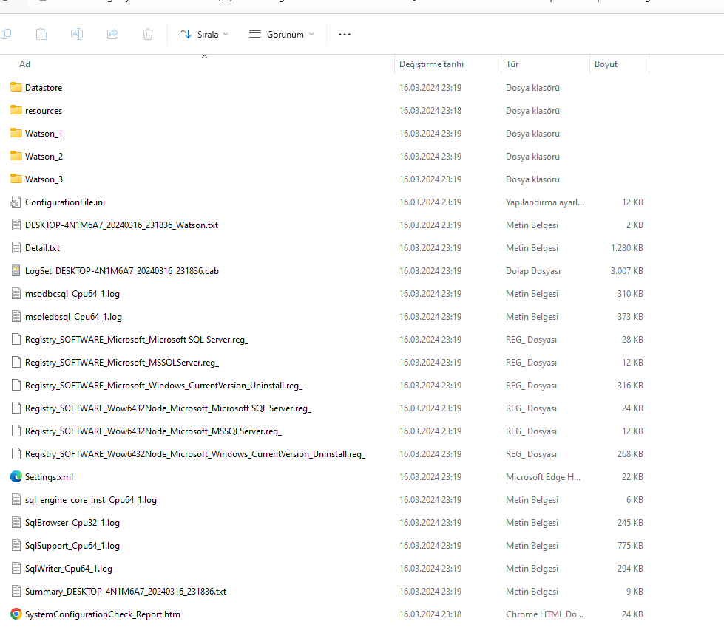Click the resources folder name

click(x=44, y=111)
